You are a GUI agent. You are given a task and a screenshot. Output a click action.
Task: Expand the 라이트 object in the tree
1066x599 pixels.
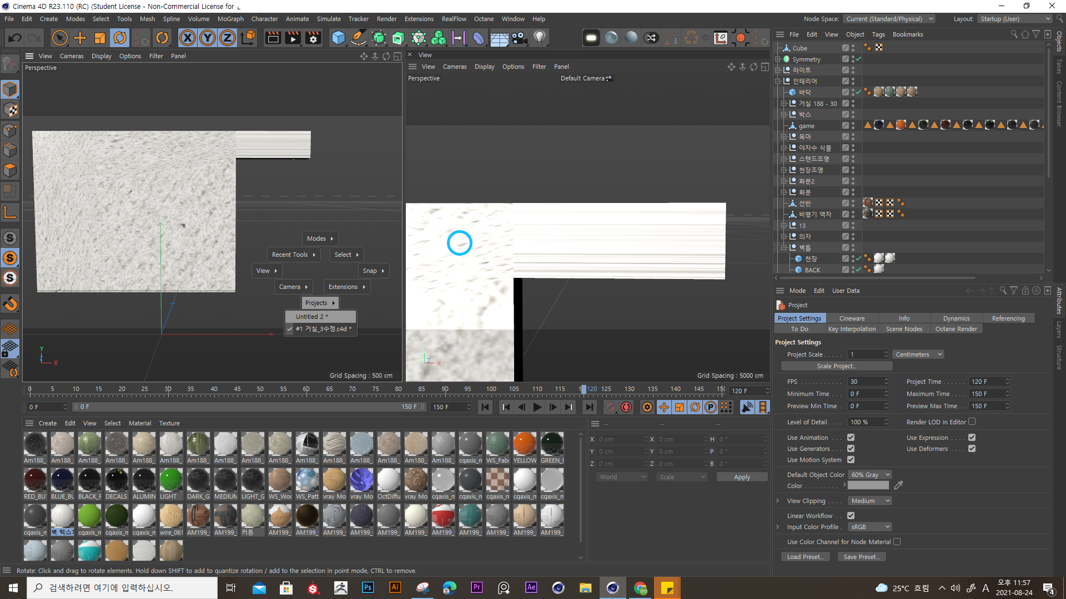[778, 70]
